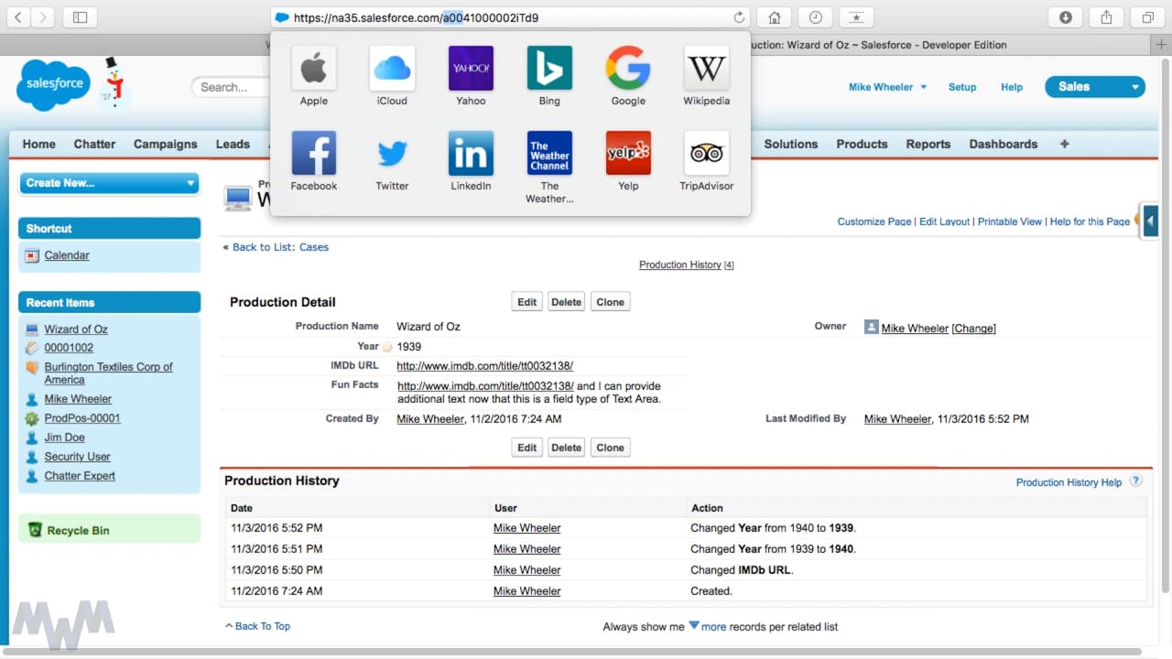Open Burlington Textiles Corp of America
Image resolution: width=1172 pixels, height=659 pixels.
click(108, 373)
